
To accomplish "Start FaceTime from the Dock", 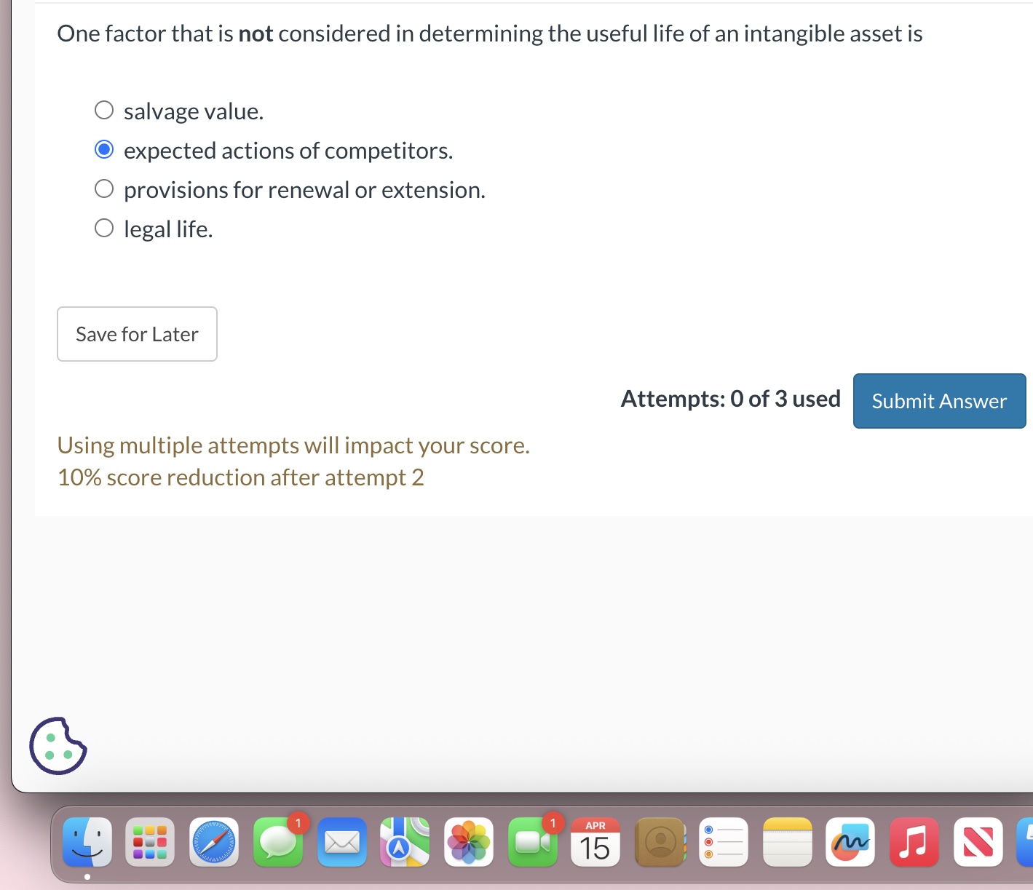I will pos(532,843).
